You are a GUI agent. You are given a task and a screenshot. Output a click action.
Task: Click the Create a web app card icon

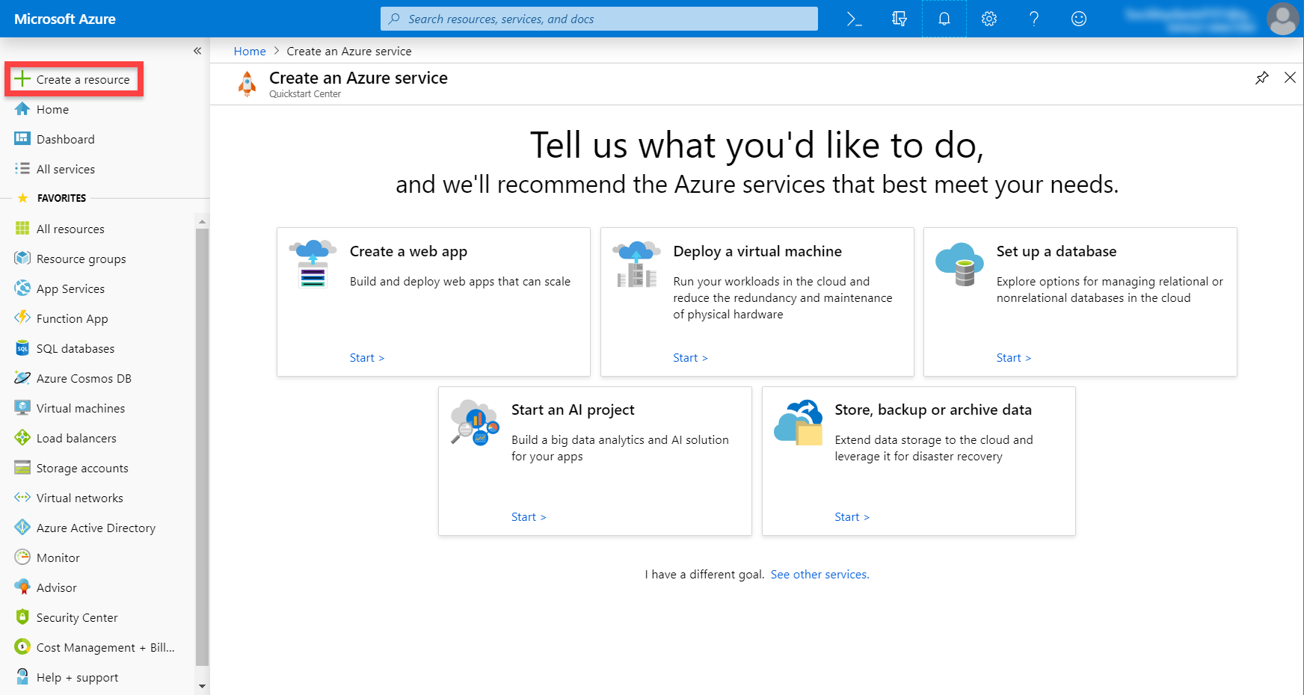[x=313, y=264]
